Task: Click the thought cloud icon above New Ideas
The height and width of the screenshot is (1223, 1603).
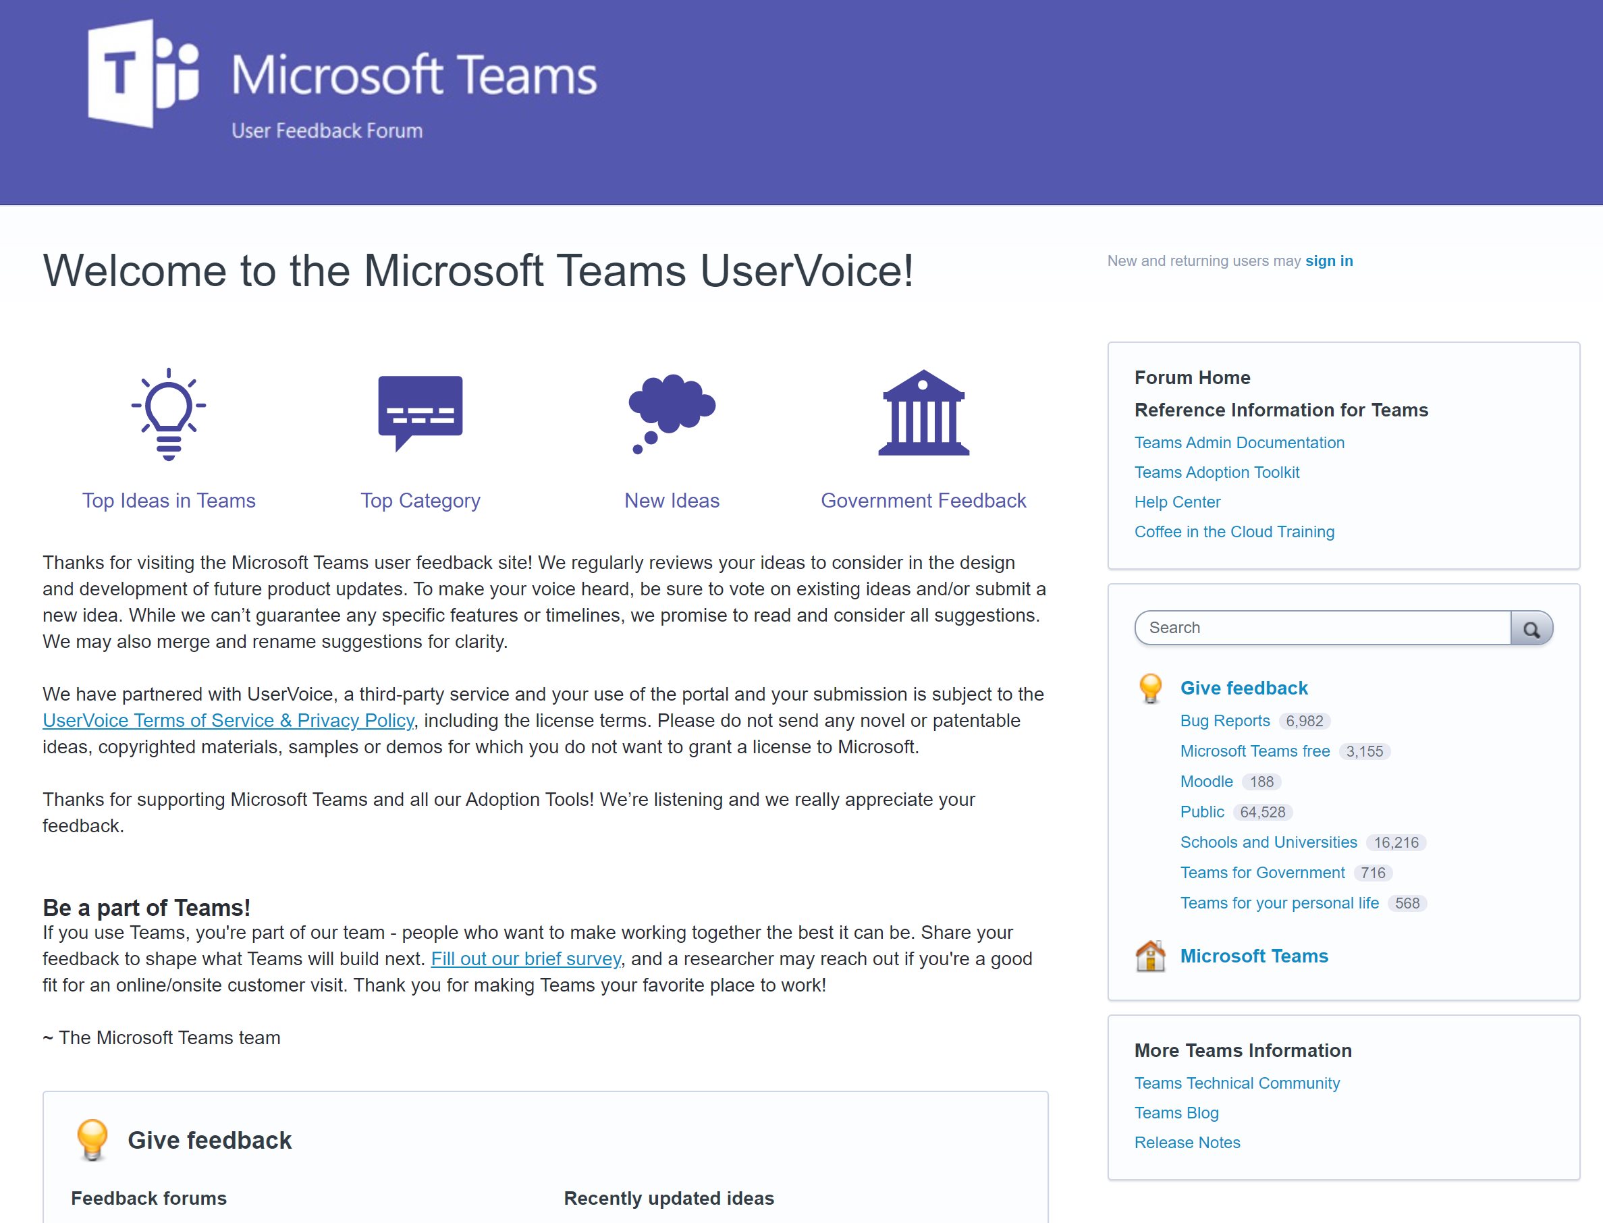Action: [672, 414]
